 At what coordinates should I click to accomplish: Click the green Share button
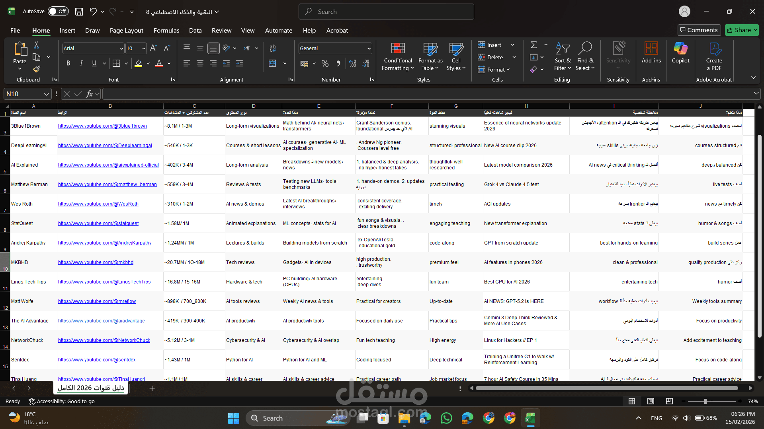pos(741,30)
